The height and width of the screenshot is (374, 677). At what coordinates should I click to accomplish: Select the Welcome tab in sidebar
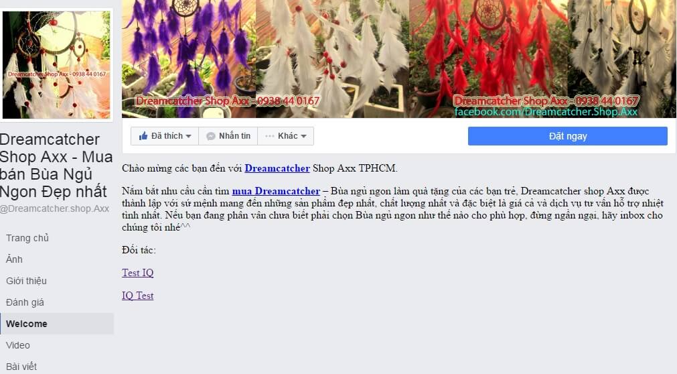pos(57,324)
